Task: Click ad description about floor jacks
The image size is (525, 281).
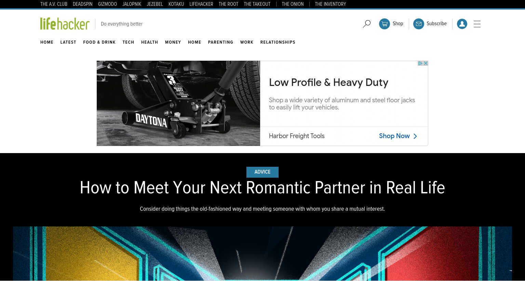Action: pos(342,104)
